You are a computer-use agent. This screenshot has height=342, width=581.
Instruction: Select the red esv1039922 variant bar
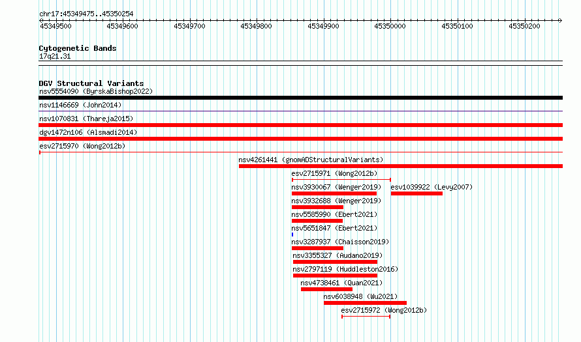coord(416,193)
